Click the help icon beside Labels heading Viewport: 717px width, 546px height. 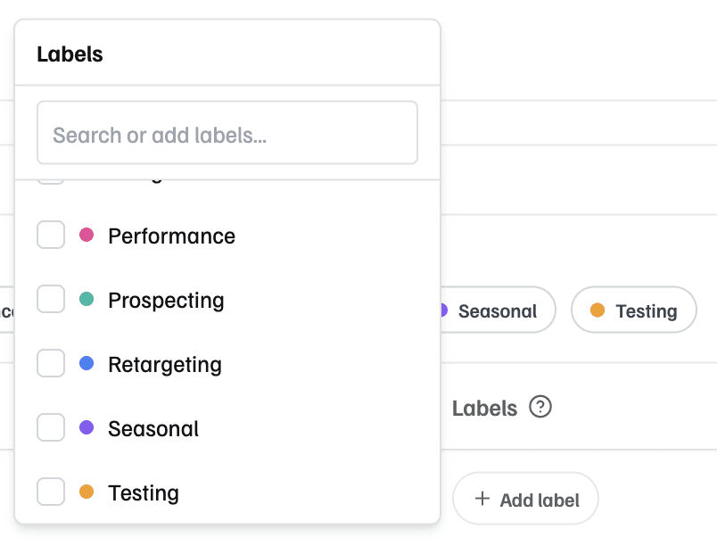540,407
